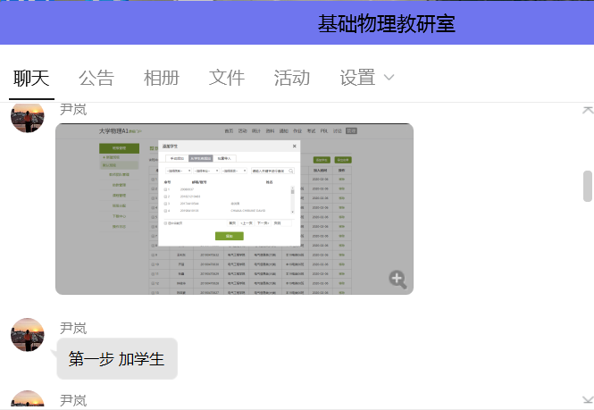Click sender name 尹岚 above 第一步 加学生 bubble
Screen dimensions: 594x410
tap(73, 328)
